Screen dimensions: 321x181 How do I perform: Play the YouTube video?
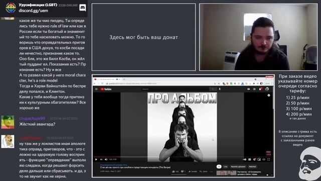click(96, 159)
